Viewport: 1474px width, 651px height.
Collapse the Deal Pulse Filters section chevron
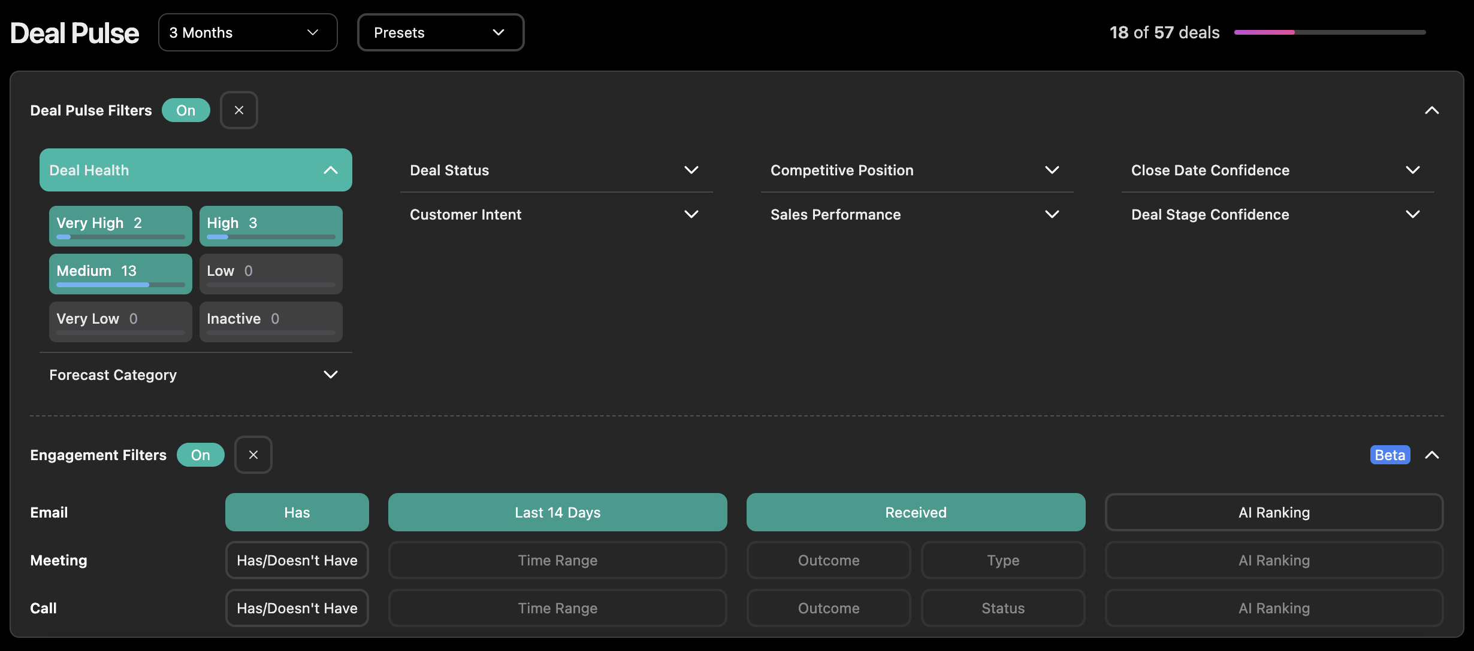click(1433, 110)
